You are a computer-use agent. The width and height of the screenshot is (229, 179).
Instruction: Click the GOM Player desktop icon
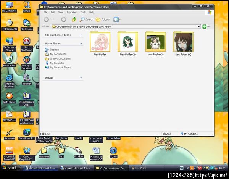click(x=9, y=98)
